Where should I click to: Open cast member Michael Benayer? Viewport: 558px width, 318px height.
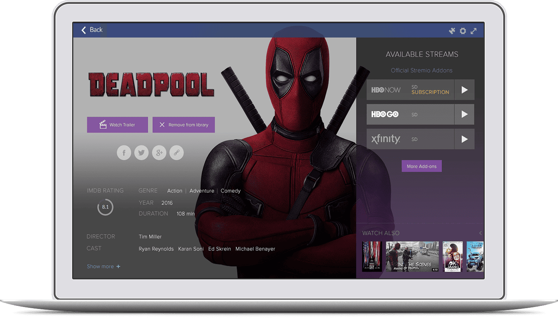click(x=255, y=249)
